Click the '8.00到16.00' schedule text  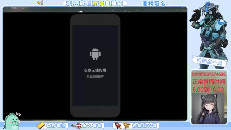[x=208, y=90]
